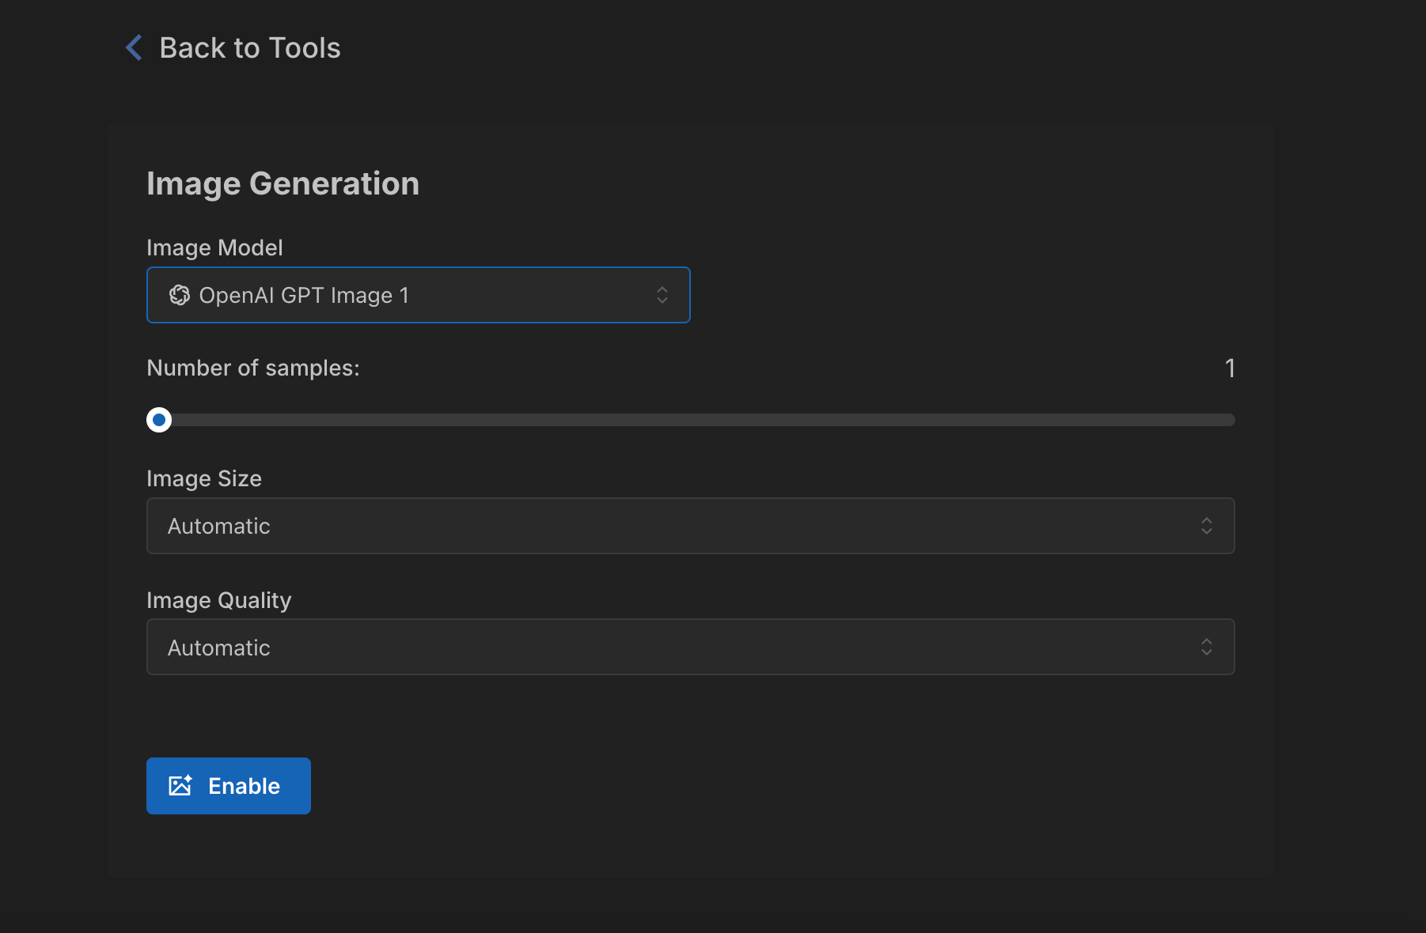The height and width of the screenshot is (933, 1426).
Task: Click the image sparkle icon on Enable button
Action: coord(180,785)
